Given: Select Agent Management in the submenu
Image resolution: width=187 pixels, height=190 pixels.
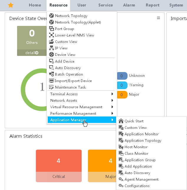Looking at the screenshot, I should 141,179.
